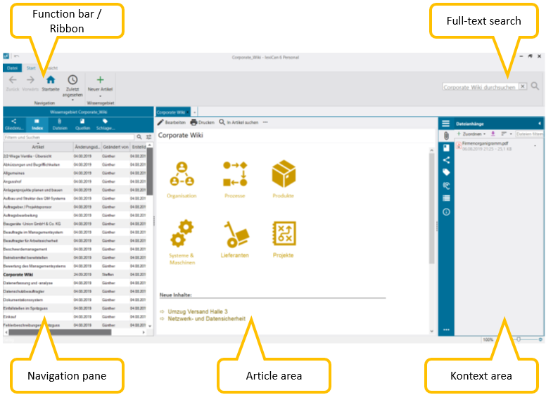Open the Organisation category icon

(x=182, y=175)
